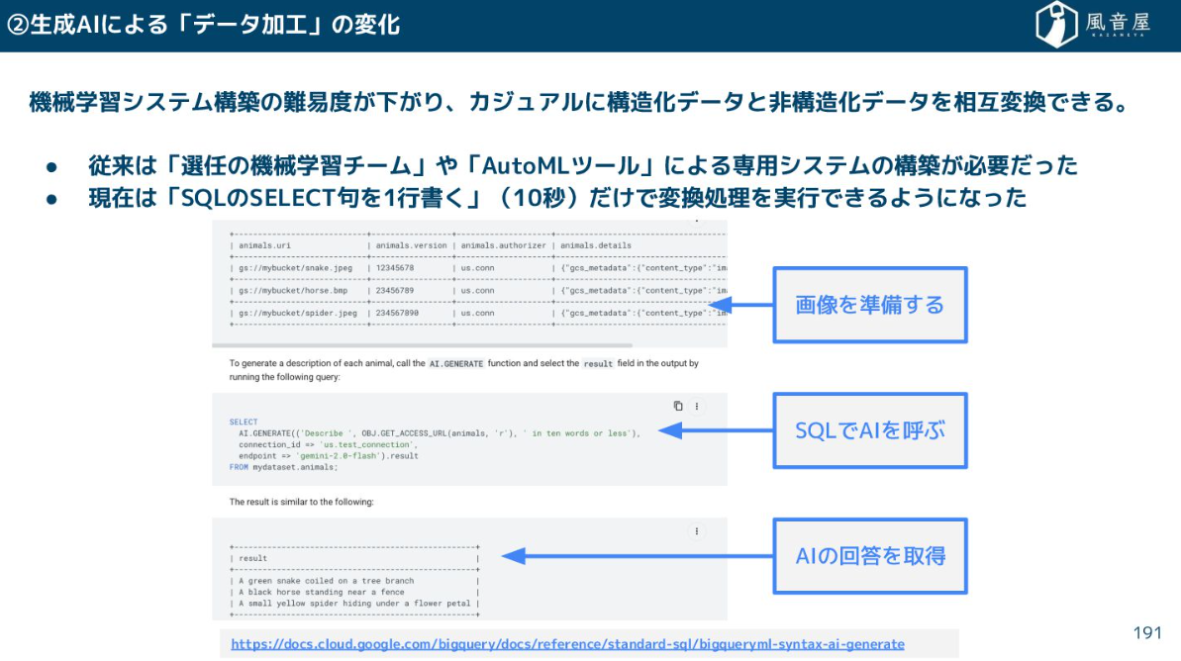Click the copy icon in the SQL code block
The width and height of the screenshot is (1181, 661).
point(678,406)
